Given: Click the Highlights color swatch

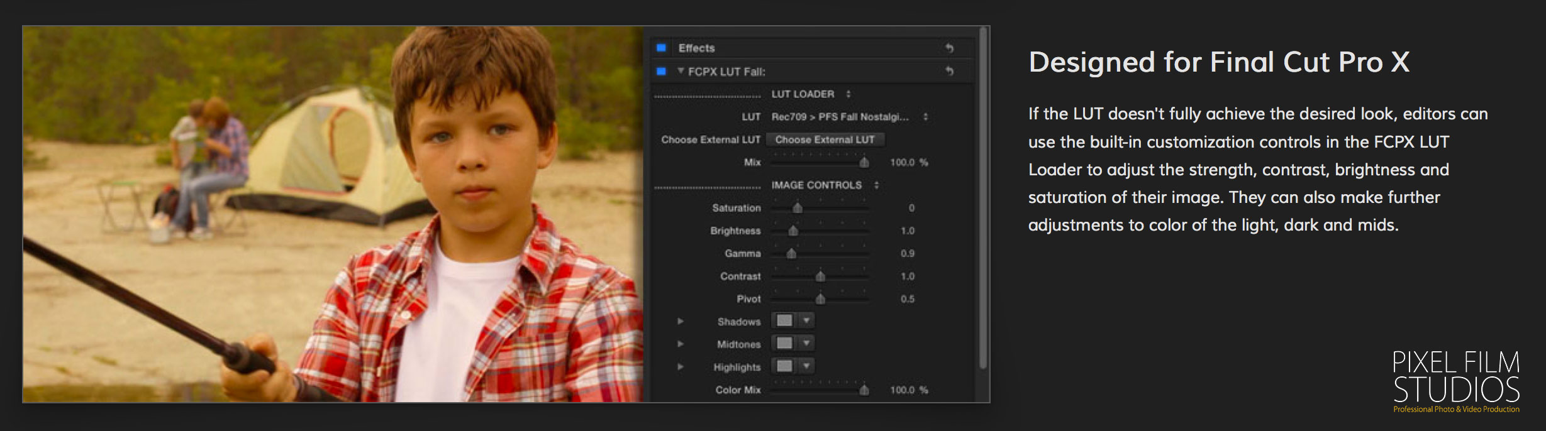Looking at the screenshot, I should click(x=784, y=366).
